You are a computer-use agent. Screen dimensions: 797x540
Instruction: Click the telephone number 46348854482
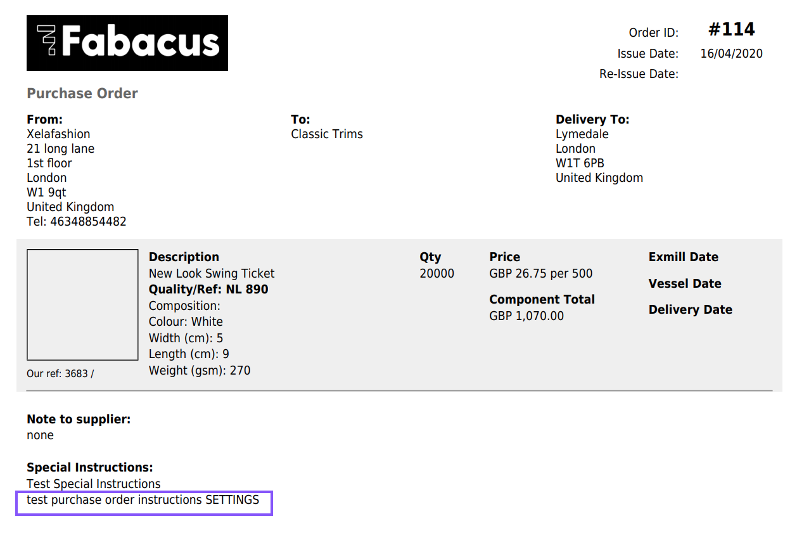click(87, 222)
